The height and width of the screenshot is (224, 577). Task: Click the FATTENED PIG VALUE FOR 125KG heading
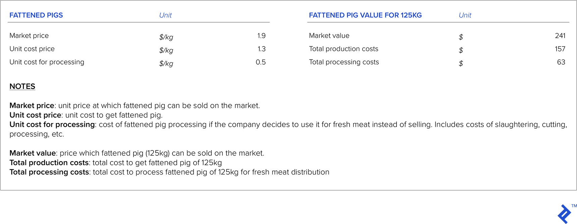(x=365, y=15)
